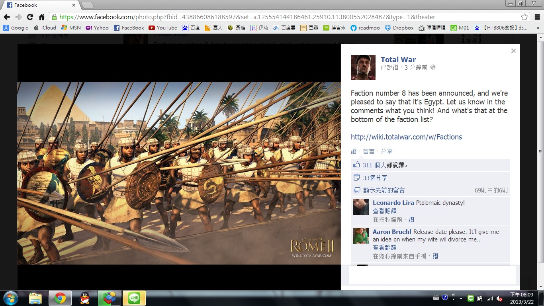Image resolution: width=544 pixels, height=306 pixels.
Task: Click the public globe icon on post
Action: click(433, 67)
